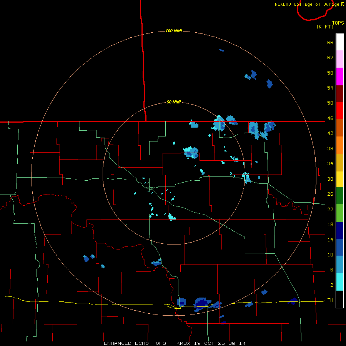Click the dark orange 42 kft legend swatch
346x346 pixels.
tap(339, 128)
